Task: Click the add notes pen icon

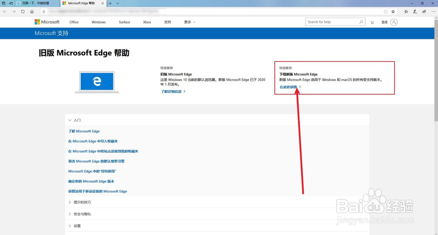Action: click(415, 11)
